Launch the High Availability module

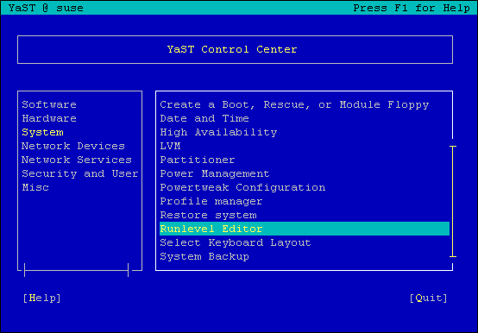(218, 132)
